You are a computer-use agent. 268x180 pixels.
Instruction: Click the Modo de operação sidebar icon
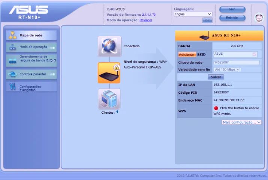(x=13, y=47)
